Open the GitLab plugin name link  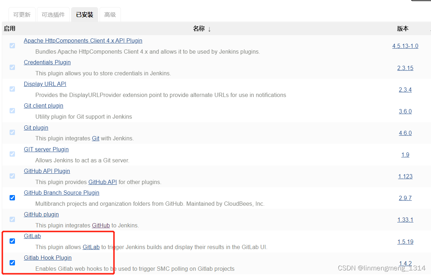(32, 236)
